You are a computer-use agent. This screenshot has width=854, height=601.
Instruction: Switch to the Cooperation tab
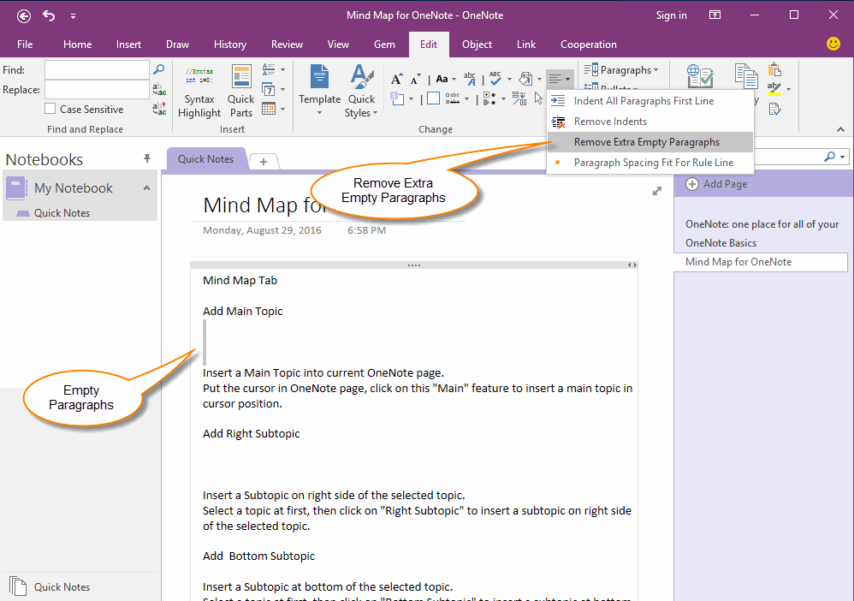[589, 45]
